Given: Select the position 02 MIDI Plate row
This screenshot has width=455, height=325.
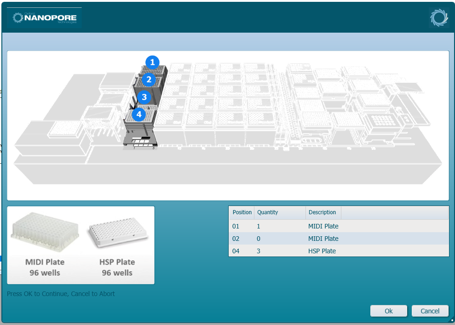Looking at the screenshot, I should tap(338, 239).
